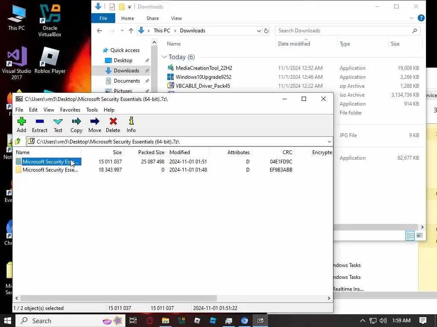The image size is (437, 327).
Task: Open Explorer help question mark icon
Action: [x=421, y=18]
